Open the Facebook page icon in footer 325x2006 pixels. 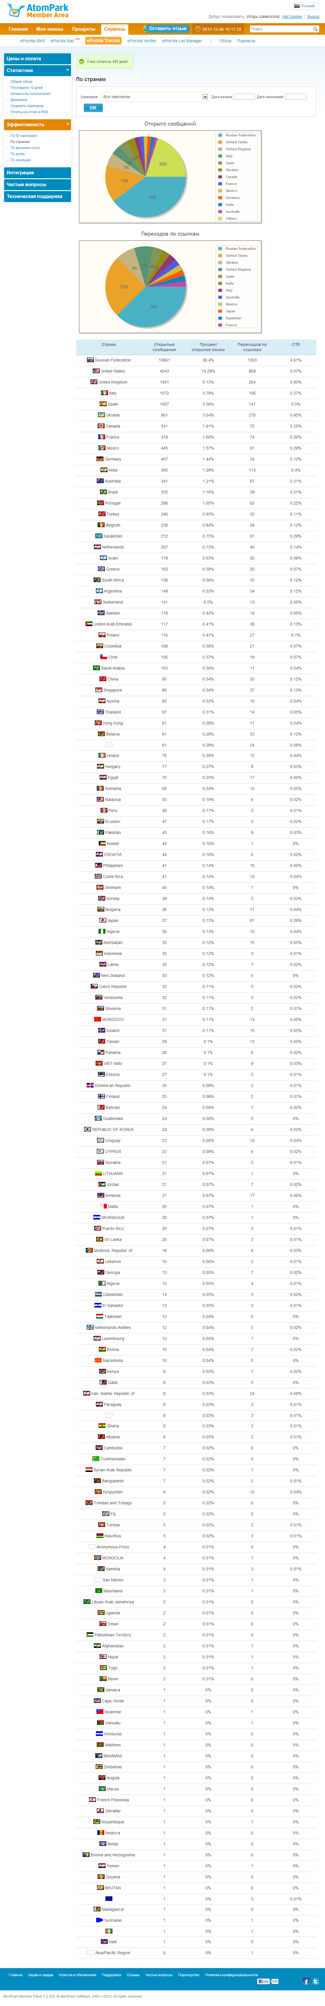click(306, 1981)
